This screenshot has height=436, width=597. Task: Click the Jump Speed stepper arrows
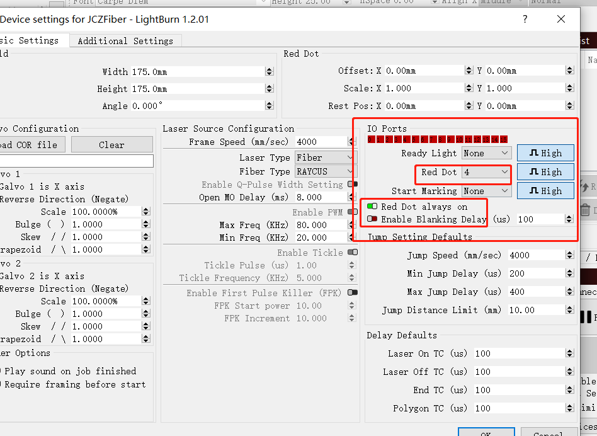[569, 255]
